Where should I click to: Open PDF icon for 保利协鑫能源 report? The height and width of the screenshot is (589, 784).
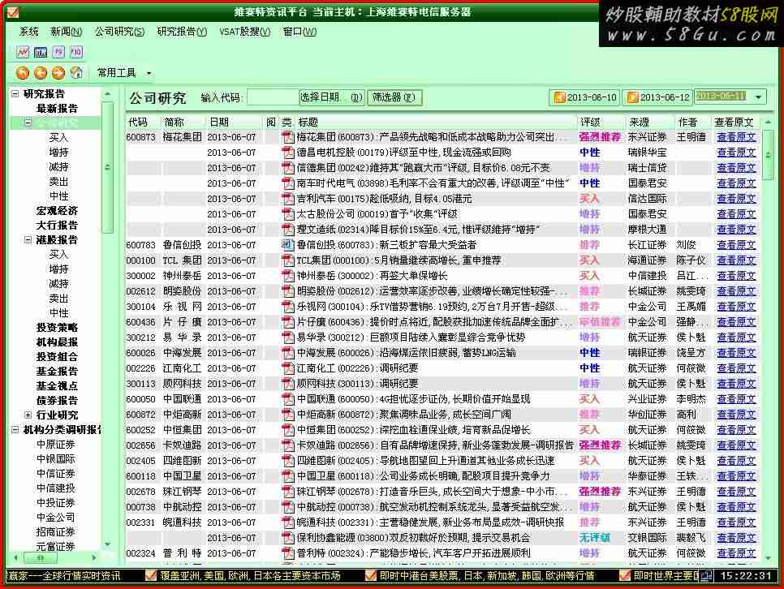(288, 538)
